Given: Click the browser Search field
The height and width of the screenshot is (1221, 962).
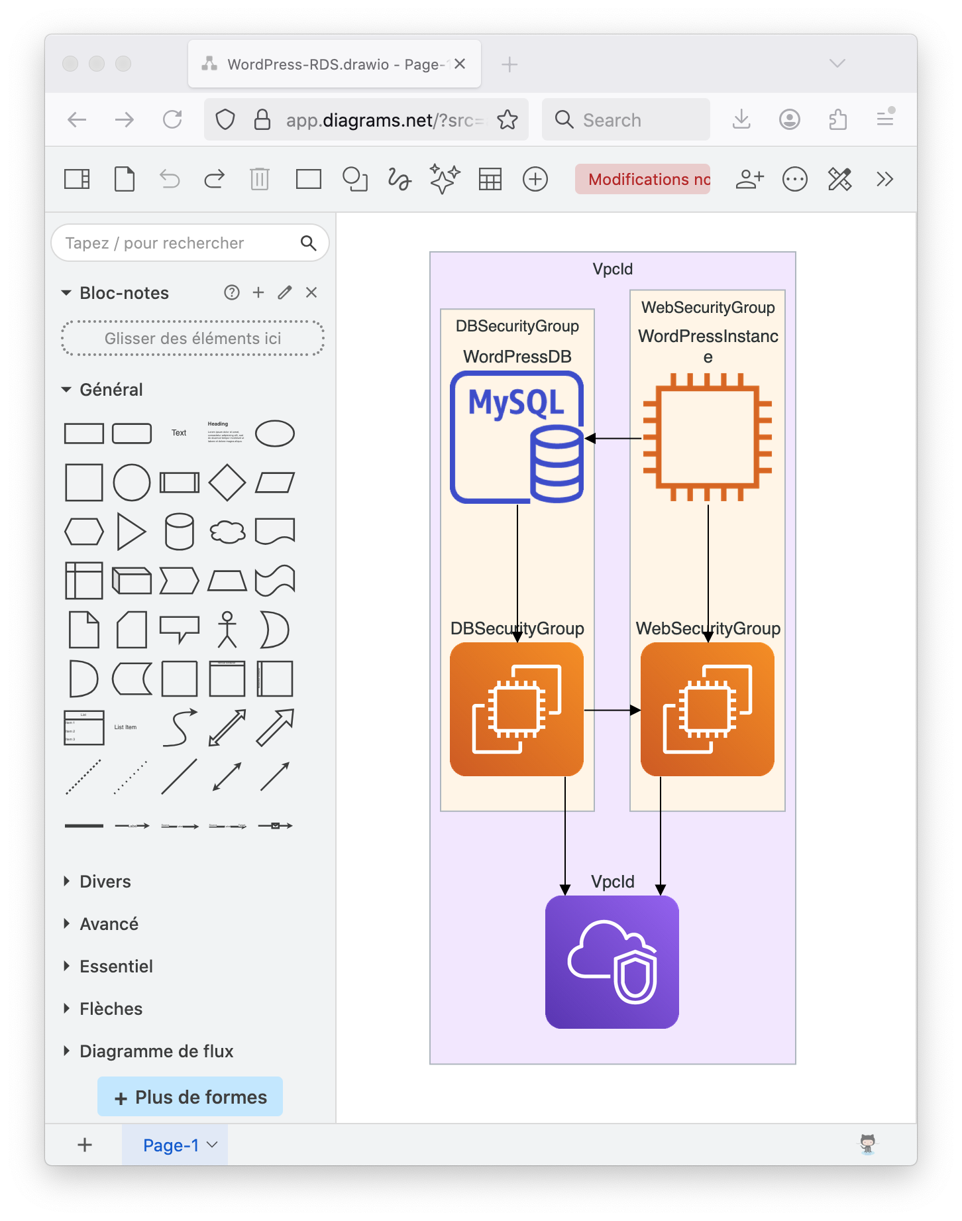Looking at the screenshot, I should (626, 119).
